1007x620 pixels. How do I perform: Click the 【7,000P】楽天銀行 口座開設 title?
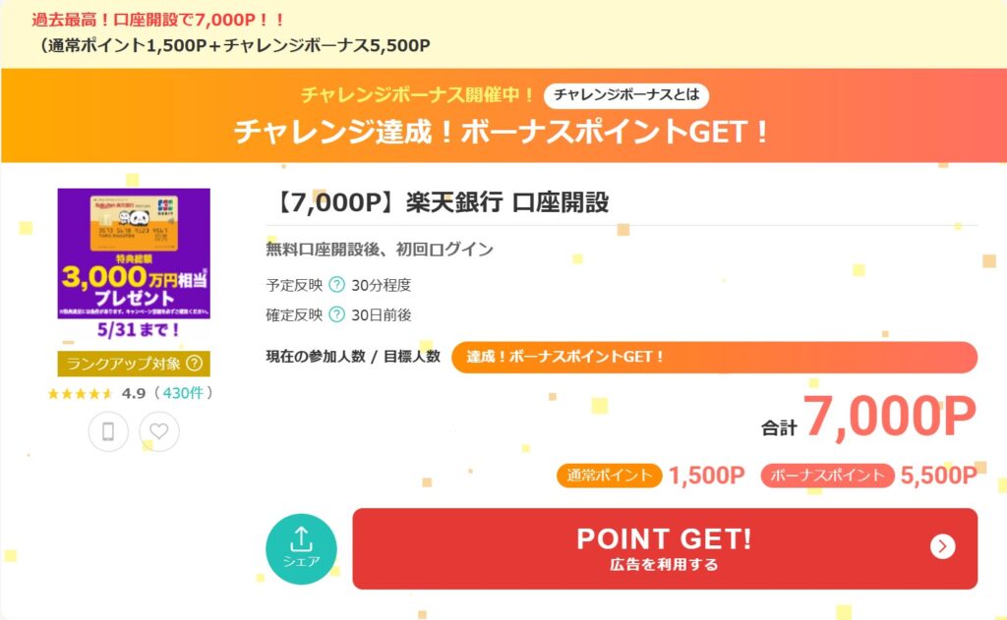(439, 203)
